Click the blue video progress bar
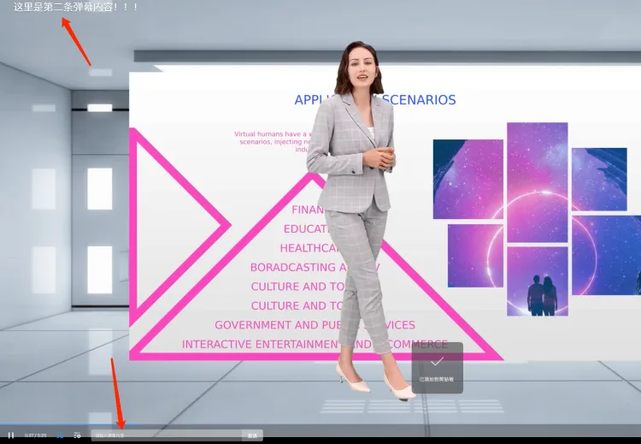The height and width of the screenshot is (444, 641). (51, 425)
